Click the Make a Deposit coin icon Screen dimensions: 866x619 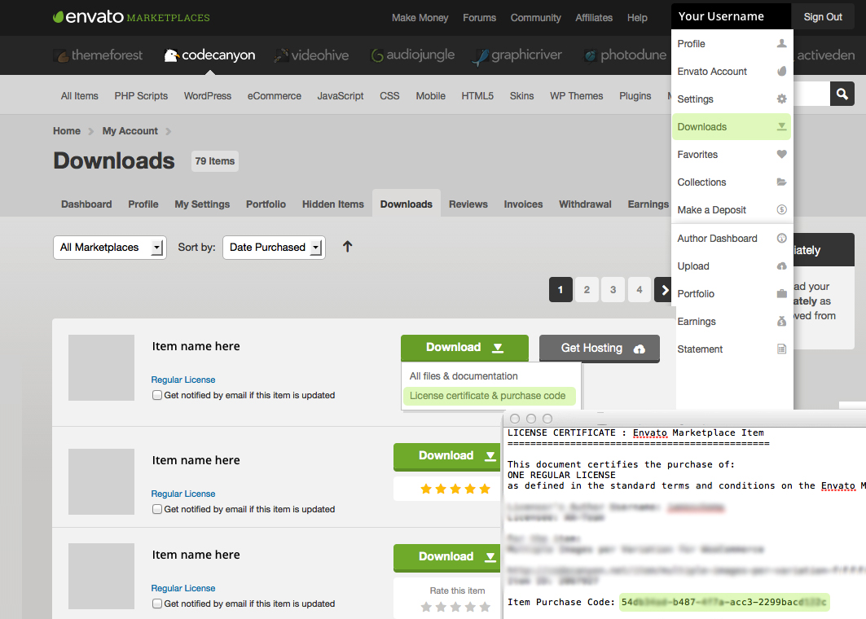point(781,209)
